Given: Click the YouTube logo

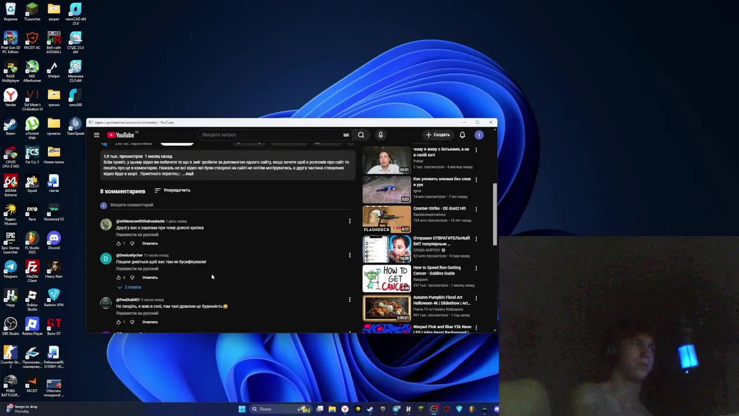Looking at the screenshot, I should tap(121, 135).
